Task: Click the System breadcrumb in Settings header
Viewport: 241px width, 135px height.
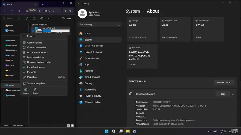Action: tap(133, 11)
